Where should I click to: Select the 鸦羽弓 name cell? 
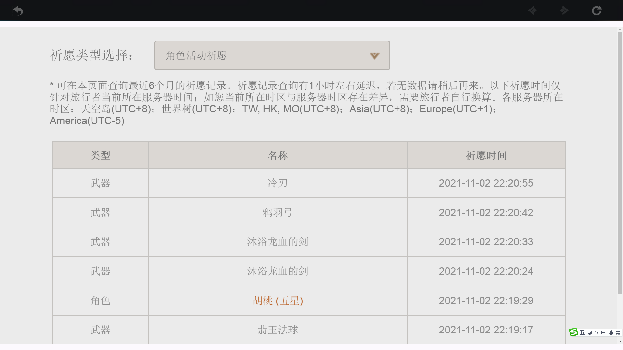278,213
